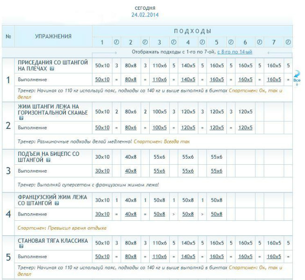The height and width of the screenshot is (280, 305).
Task: Click header clock icon between sets 5 and 6
Action: 231,42
